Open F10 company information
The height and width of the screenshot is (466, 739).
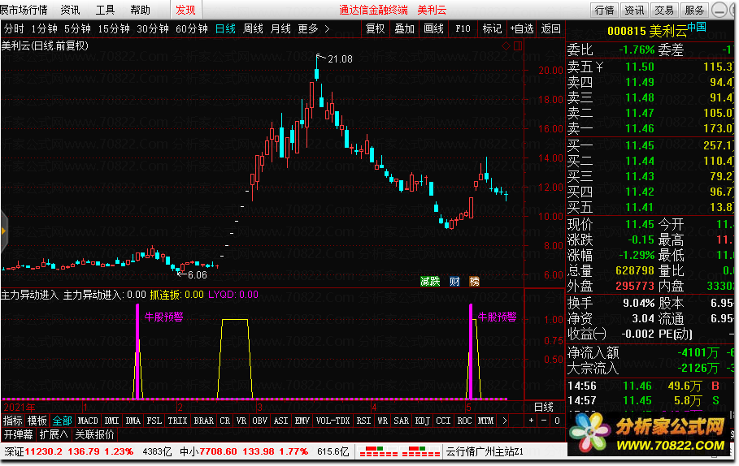click(463, 28)
